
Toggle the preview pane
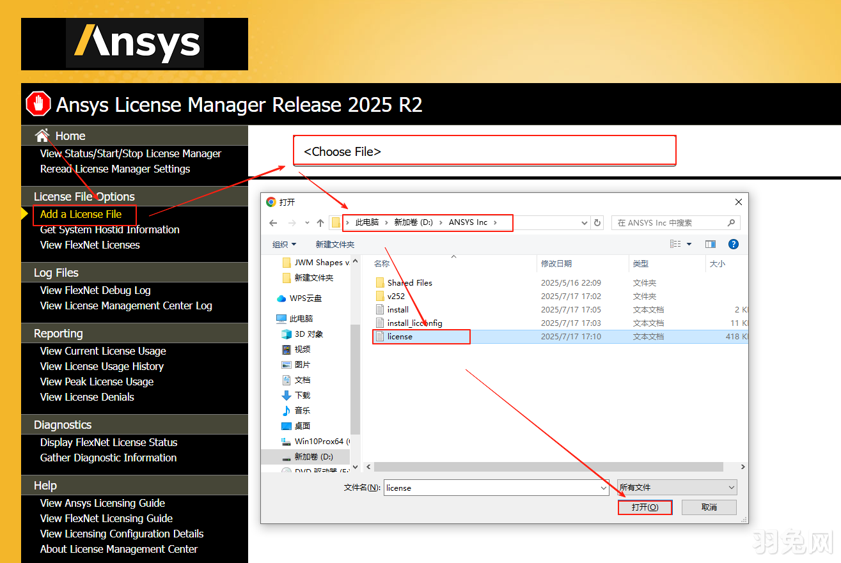pyautogui.click(x=711, y=243)
